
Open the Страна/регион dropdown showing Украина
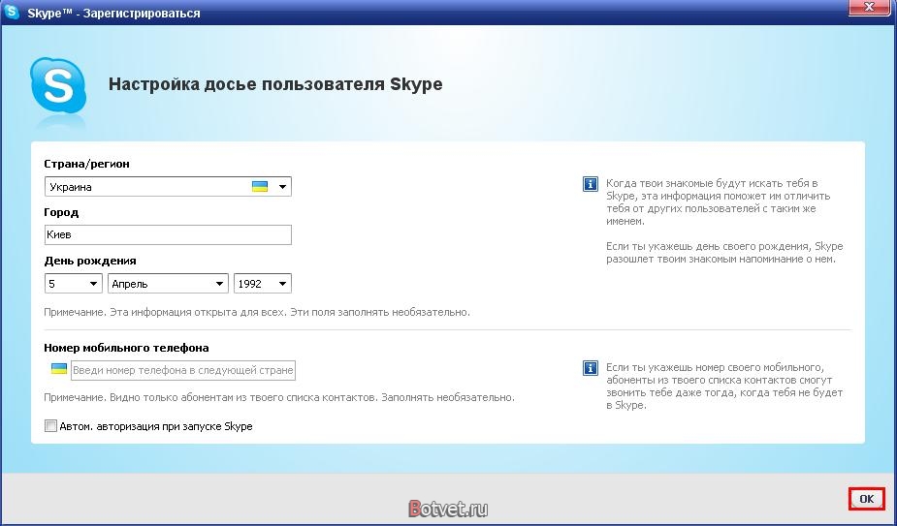(x=168, y=186)
